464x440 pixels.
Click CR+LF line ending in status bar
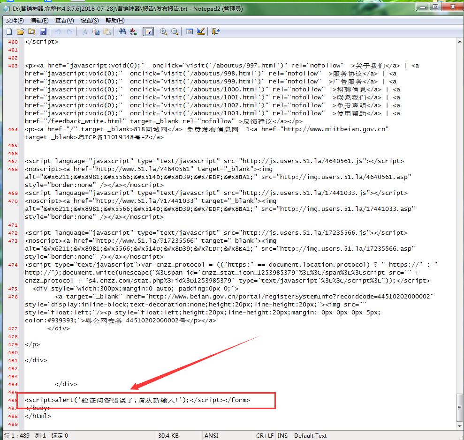[265, 435]
